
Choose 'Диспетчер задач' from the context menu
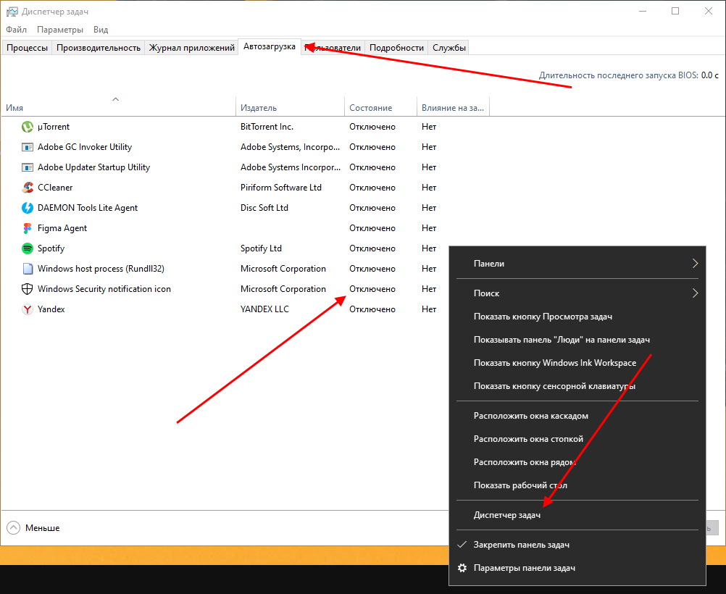(506, 516)
